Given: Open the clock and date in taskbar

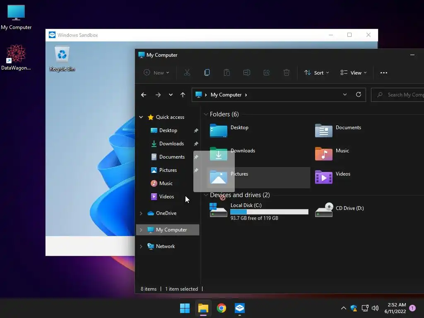Looking at the screenshot, I should [x=395, y=308].
